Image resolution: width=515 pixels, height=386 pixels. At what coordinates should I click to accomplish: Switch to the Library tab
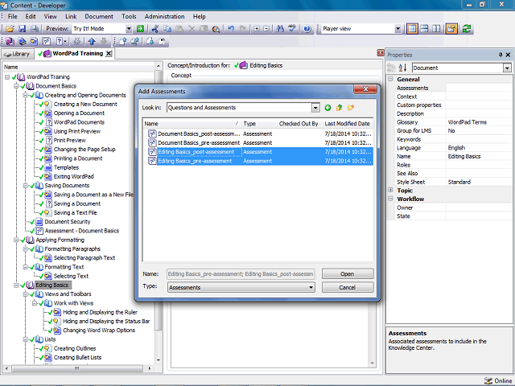(x=18, y=54)
